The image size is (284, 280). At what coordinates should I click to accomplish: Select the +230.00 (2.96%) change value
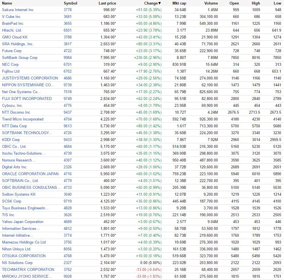click(x=148, y=58)
